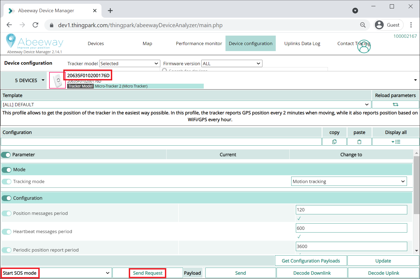Click the site lock icon in the address bar
The image size is (420, 279).
coord(52,25)
